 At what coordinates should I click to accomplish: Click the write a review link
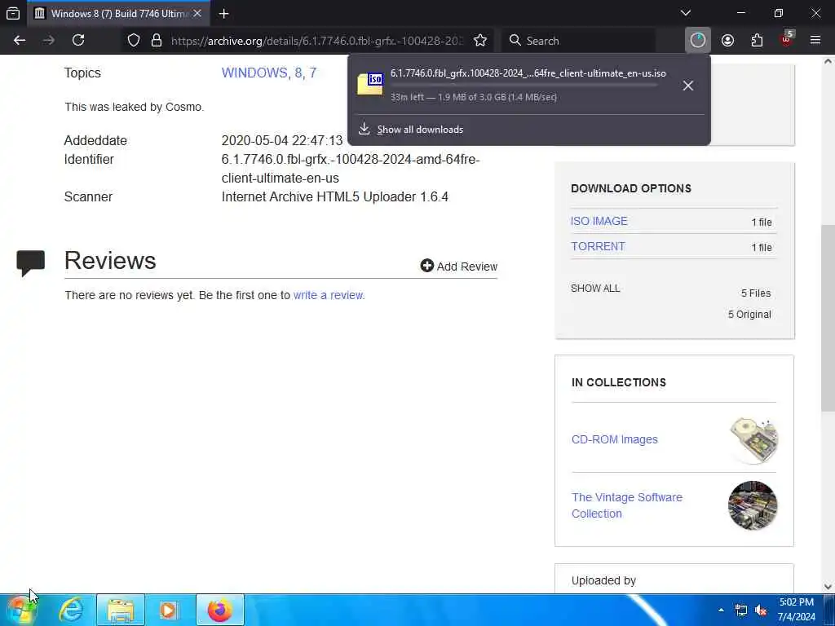click(x=329, y=295)
